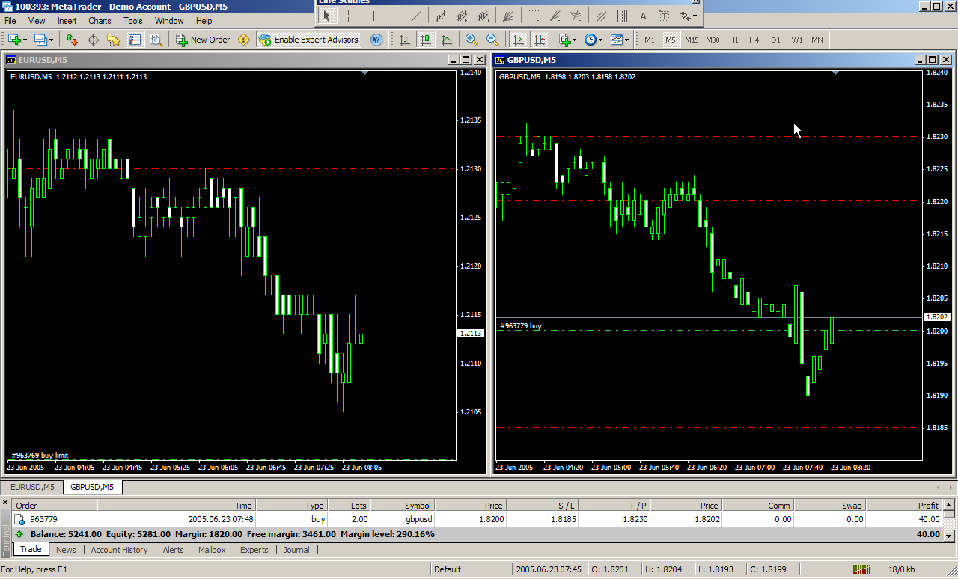Viewport: 958px width, 579px height.
Task: Switch to line chart display
Action: point(447,40)
